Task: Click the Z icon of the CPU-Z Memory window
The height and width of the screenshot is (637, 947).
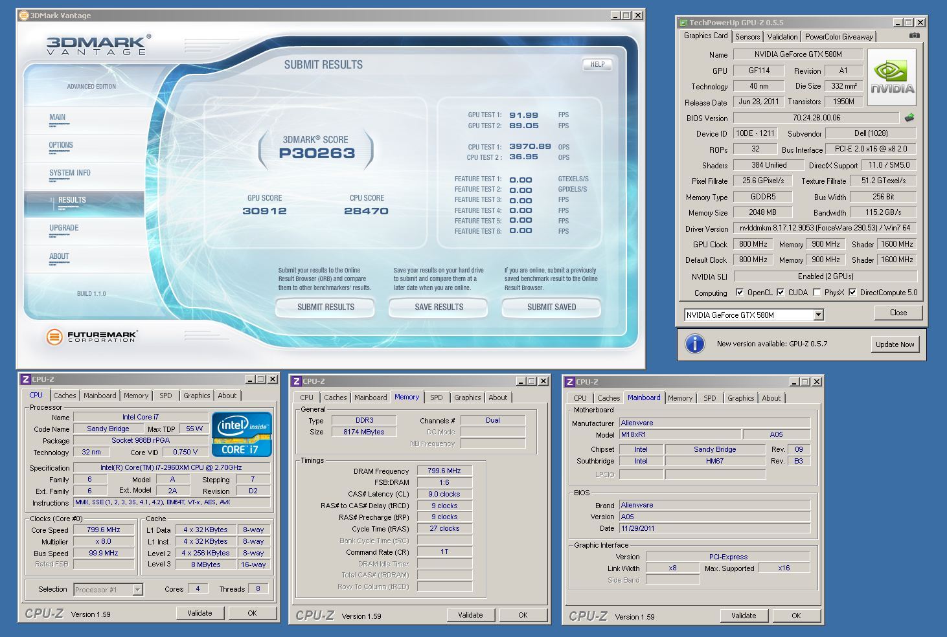Action: tap(296, 381)
